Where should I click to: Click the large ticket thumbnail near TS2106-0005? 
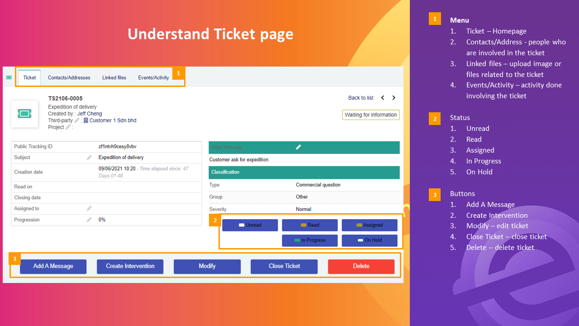(x=24, y=114)
